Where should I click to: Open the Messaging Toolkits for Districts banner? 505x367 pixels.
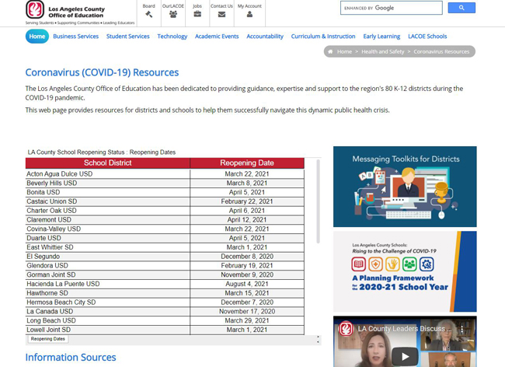click(405, 187)
